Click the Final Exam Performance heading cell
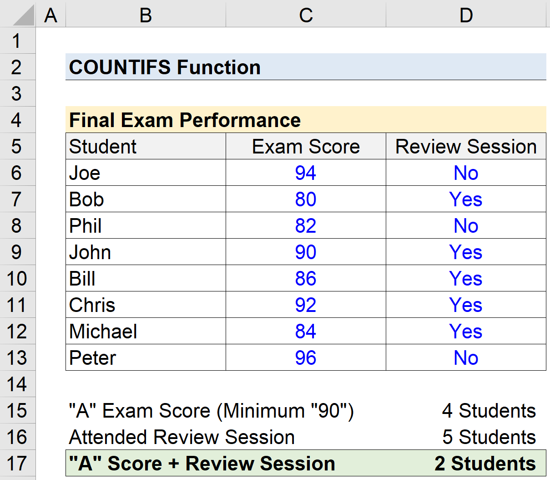Image resolution: width=550 pixels, height=480 pixels. click(x=306, y=120)
